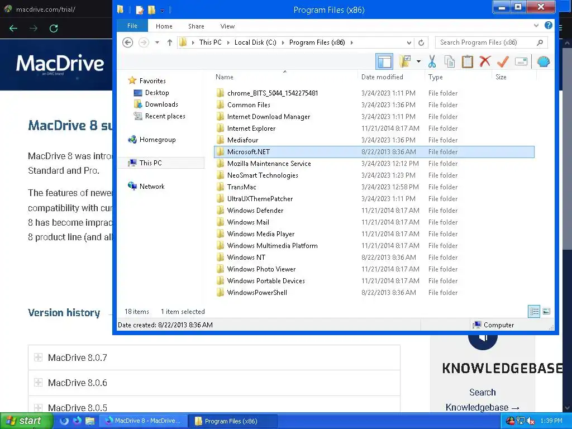Open the folder options dropdown arrow

(x=418, y=61)
